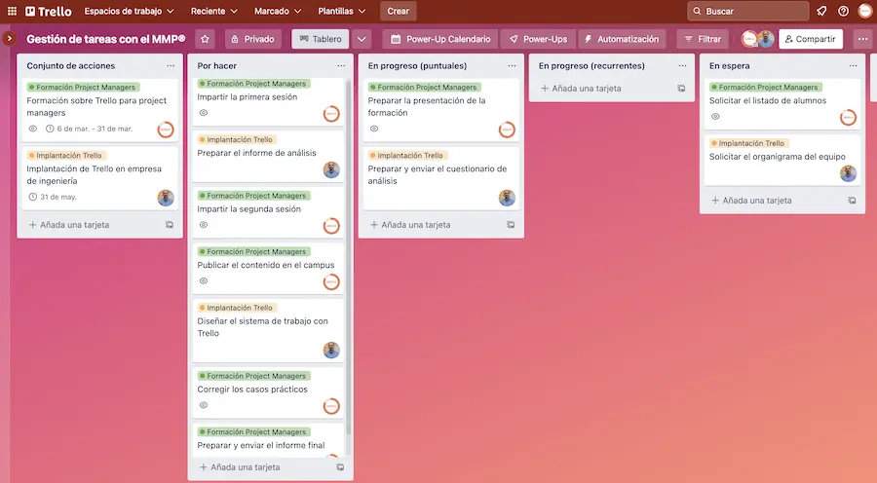Open the notifications bell icon
The width and height of the screenshot is (877, 483).
[x=821, y=11]
